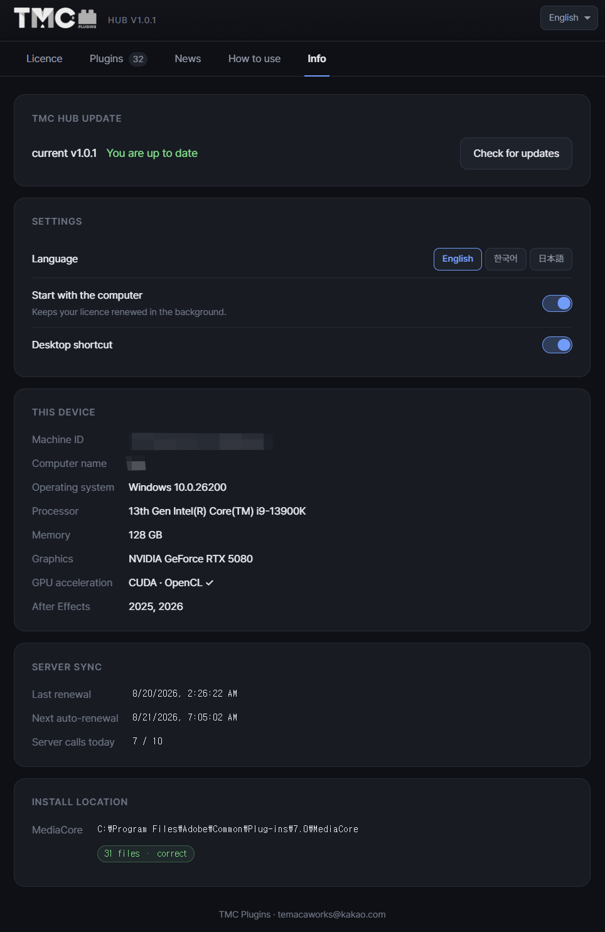
Task: Select English language option in settings
Action: (x=458, y=259)
